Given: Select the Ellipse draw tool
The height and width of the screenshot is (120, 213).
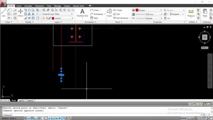Looking at the screenshot, I should pos(9,18).
